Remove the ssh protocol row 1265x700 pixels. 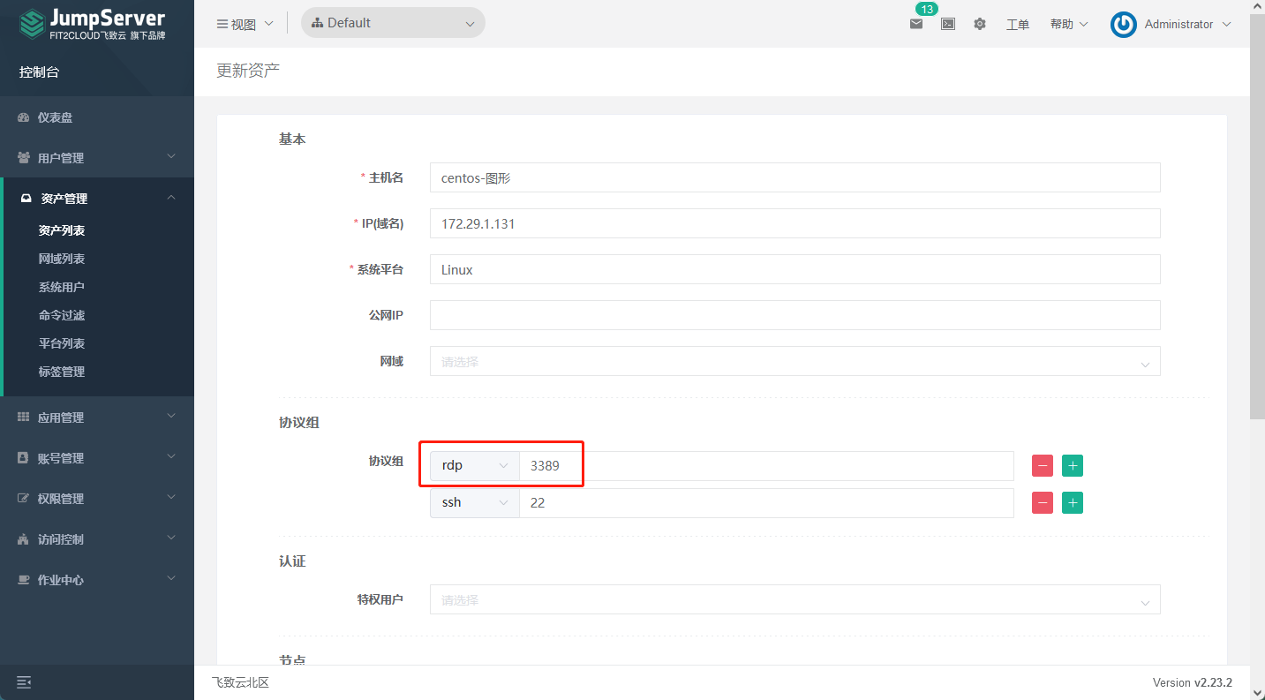(x=1043, y=503)
